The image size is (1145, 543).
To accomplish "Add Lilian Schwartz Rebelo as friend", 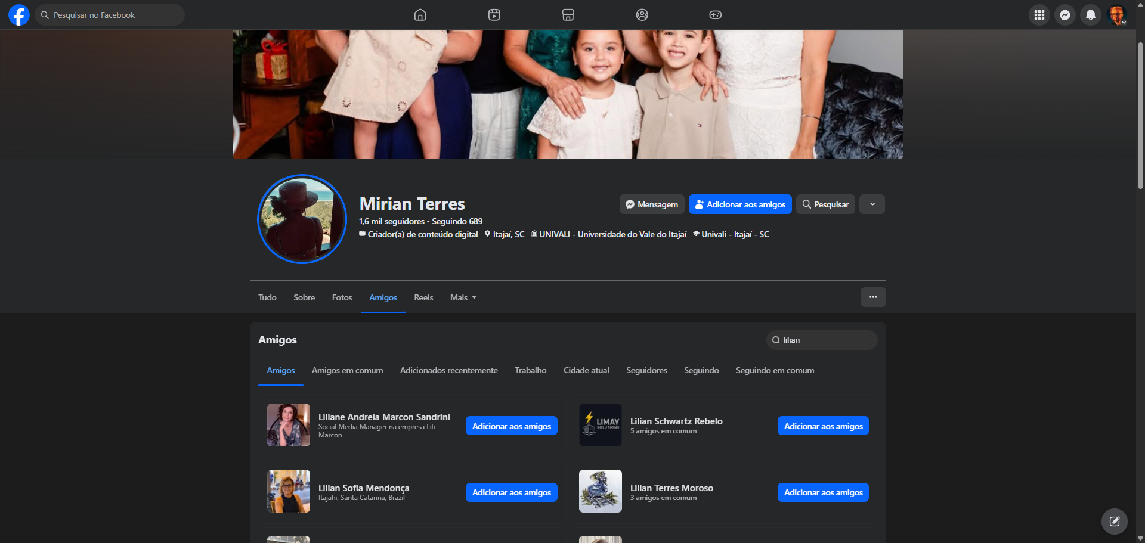I will (x=823, y=426).
